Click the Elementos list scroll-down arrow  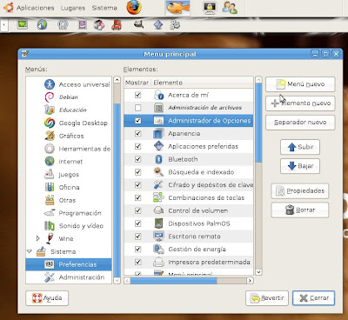pyautogui.click(x=258, y=272)
